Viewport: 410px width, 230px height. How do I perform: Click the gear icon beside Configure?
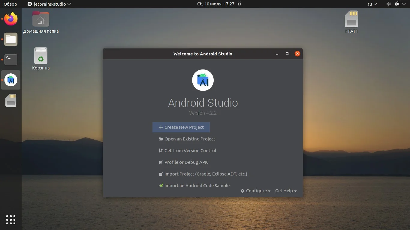tap(243, 191)
